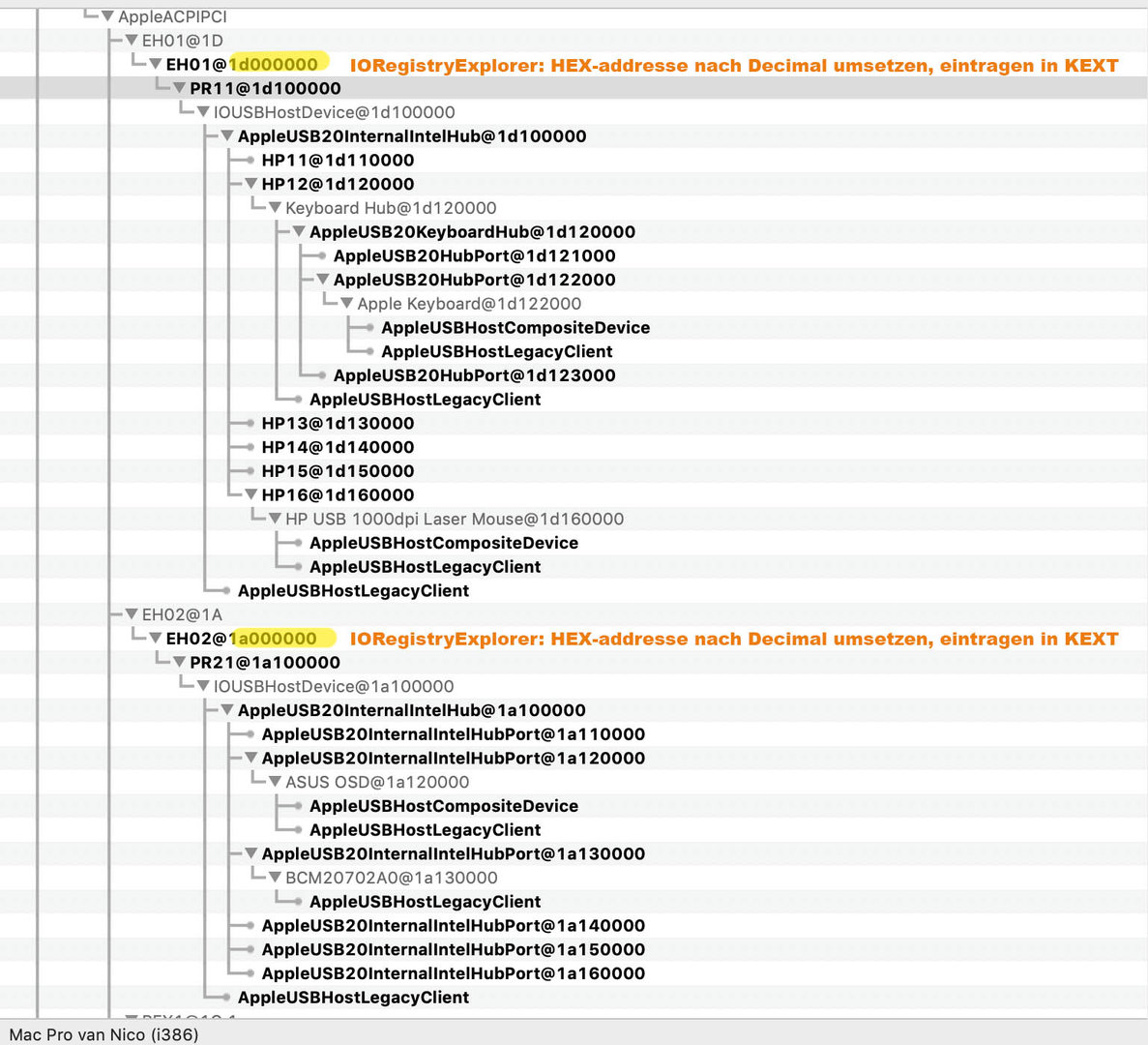Screen dimensions: 1148x1045
Task: Collapse the EH02@1a000000 disclosure triangle
Action: (155, 638)
